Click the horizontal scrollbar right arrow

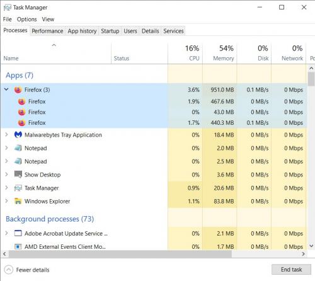click(303, 254)
